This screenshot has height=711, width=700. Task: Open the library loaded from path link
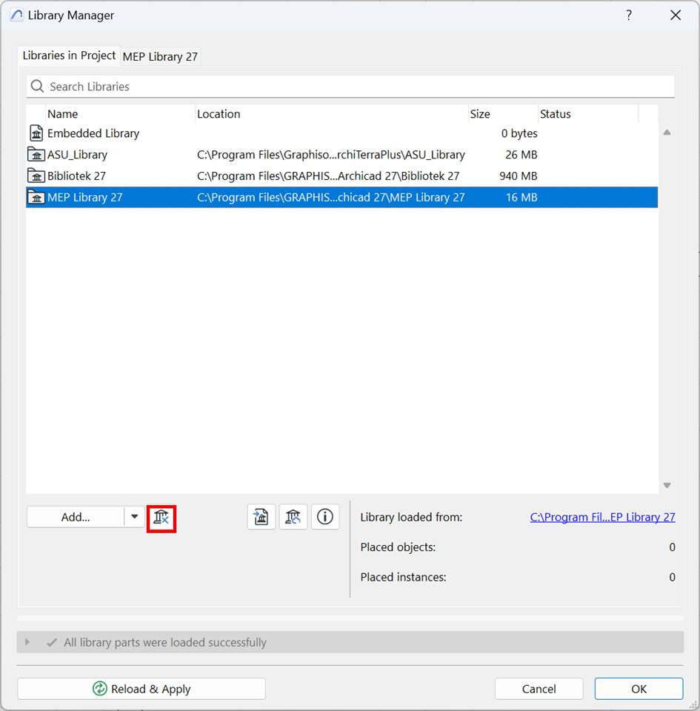click(602, 517)
